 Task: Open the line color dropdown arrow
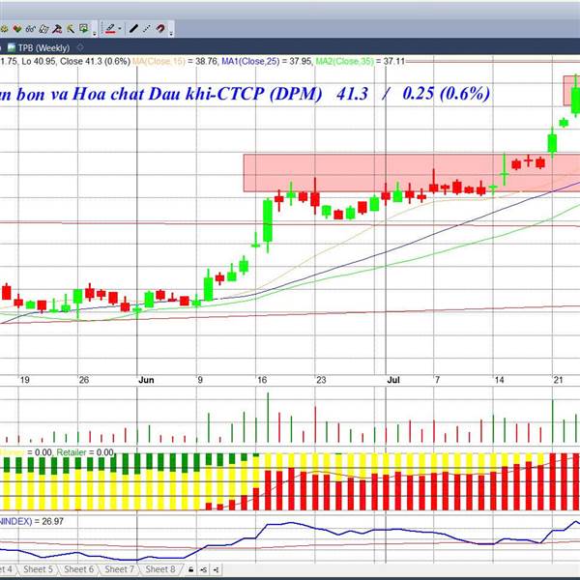pos(120,28)
